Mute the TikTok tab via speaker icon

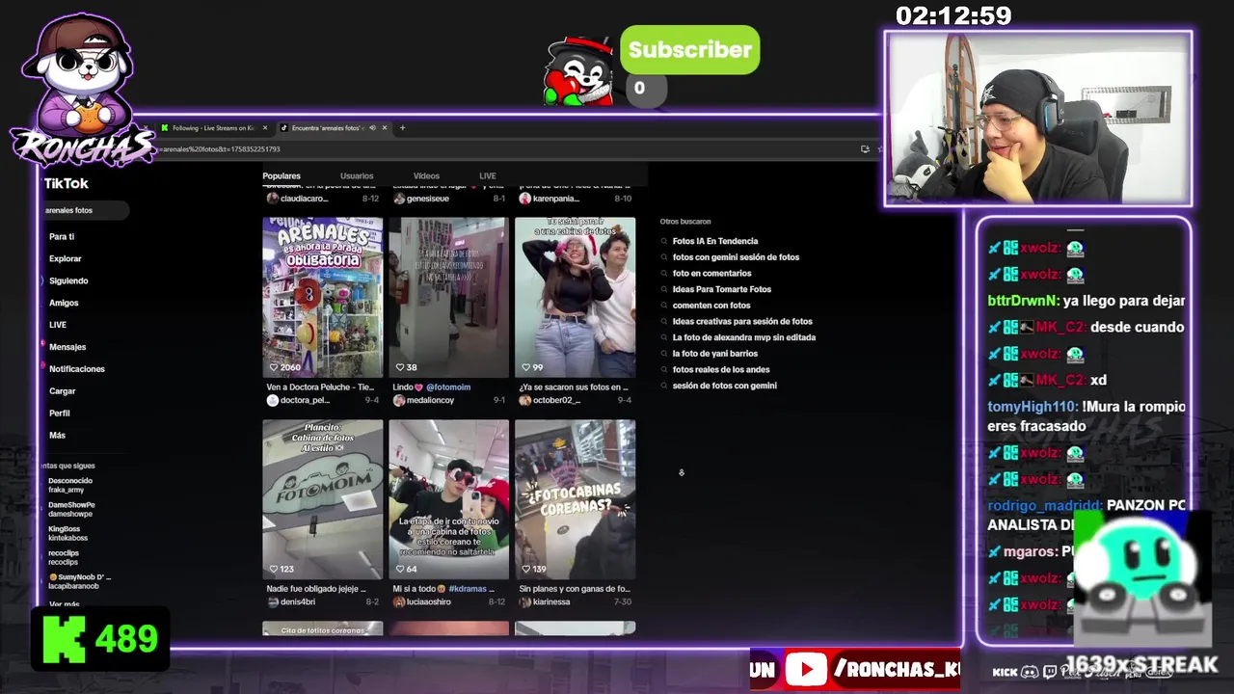click(372, 127)
